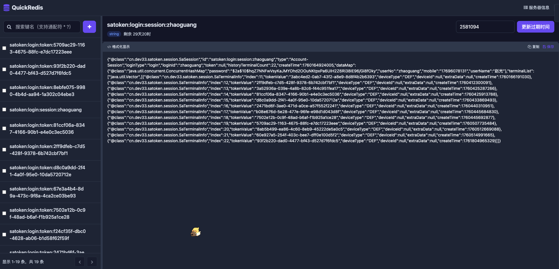Click inside the JSON value editor

[x=331, y=160]
